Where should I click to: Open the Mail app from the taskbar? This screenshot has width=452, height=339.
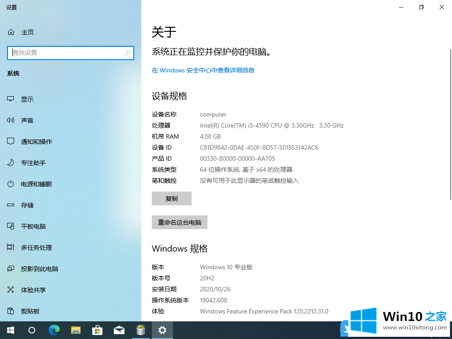pos(119,330)
